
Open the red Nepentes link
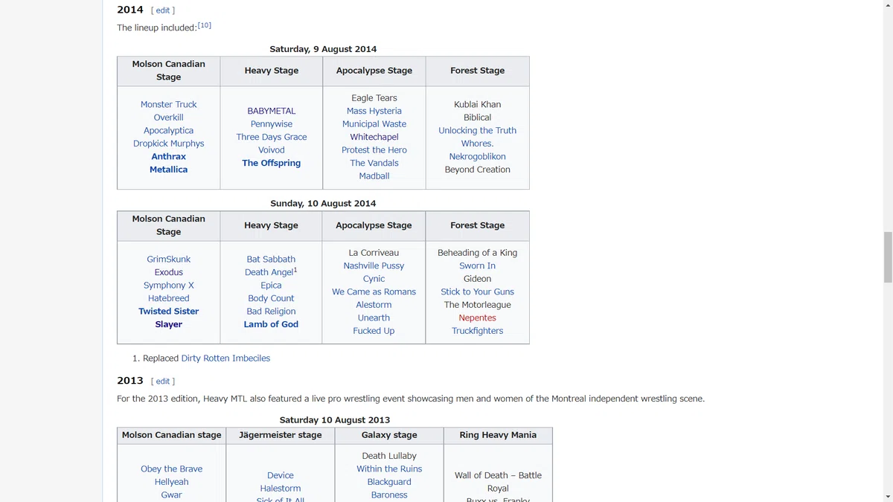[478, 318]
